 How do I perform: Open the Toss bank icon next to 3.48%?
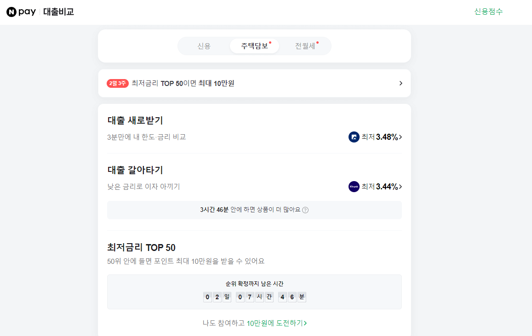354,137
